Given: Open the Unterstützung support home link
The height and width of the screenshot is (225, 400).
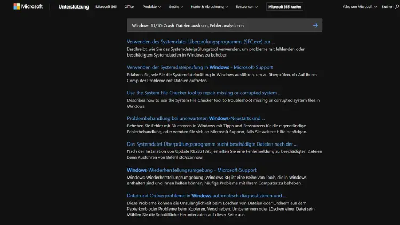Looking at the screenshot, I should click(x=74, y=7).
